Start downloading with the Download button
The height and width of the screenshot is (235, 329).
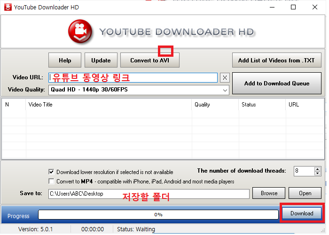pyautogui.click(x=302, y=213)
